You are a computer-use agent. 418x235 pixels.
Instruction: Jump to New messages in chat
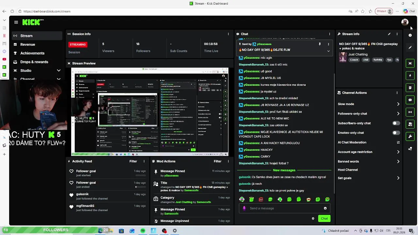(x=284, y=170)
